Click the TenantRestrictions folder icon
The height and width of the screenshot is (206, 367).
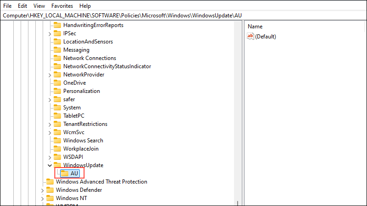click(x=57, y=124)
